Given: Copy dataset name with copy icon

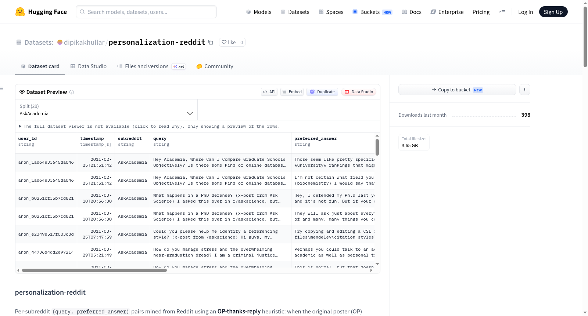Looking at the screenshot, I should click(x=211, y=42).
